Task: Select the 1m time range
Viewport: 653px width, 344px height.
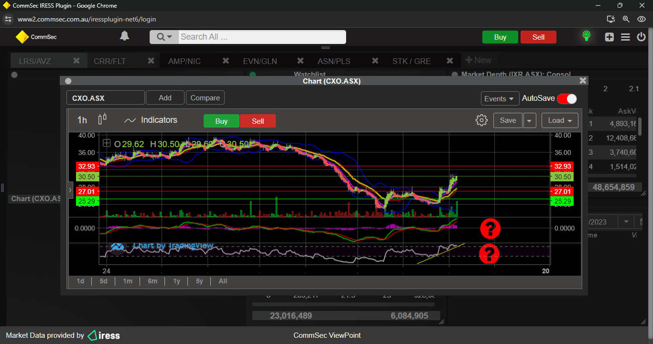Action: [x=128, y=281]
